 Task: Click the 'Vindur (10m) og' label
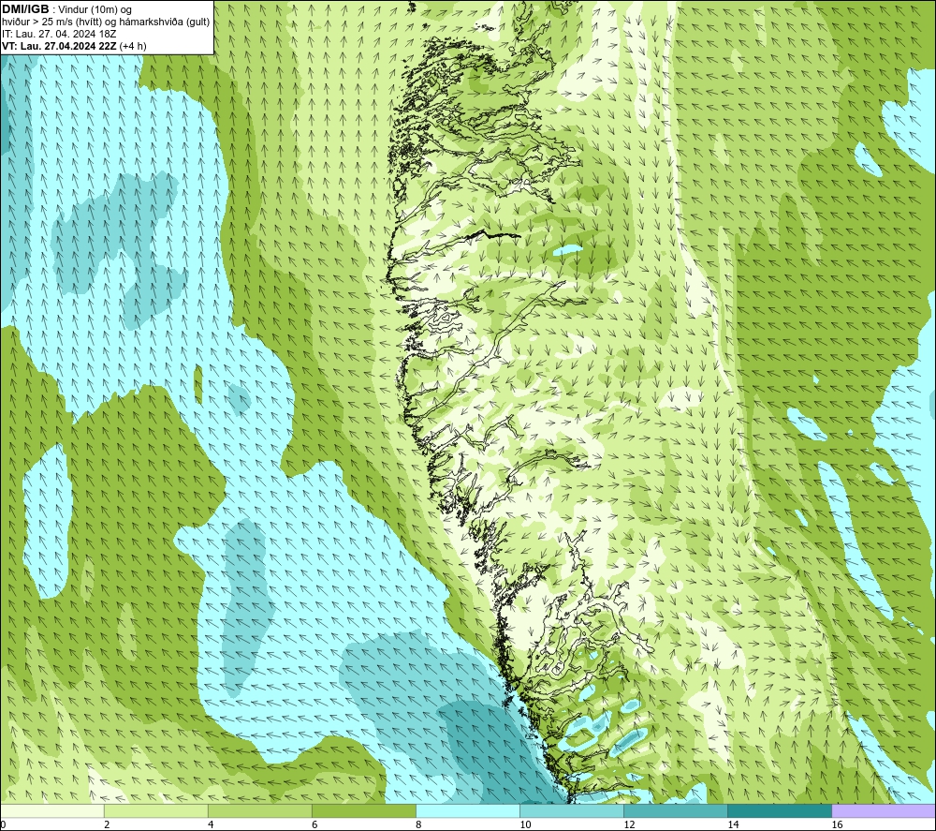click(x=95, y=10)
